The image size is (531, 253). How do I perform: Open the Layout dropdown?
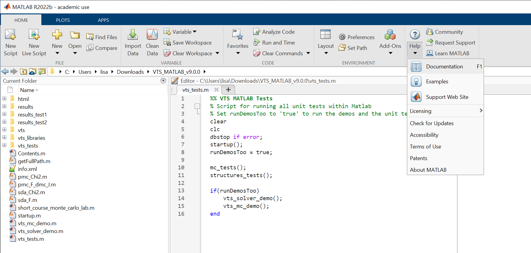click(x=326, y=53)
